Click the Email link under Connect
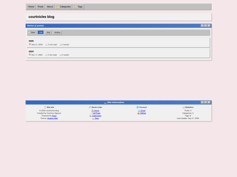 (x=142, y=111)
